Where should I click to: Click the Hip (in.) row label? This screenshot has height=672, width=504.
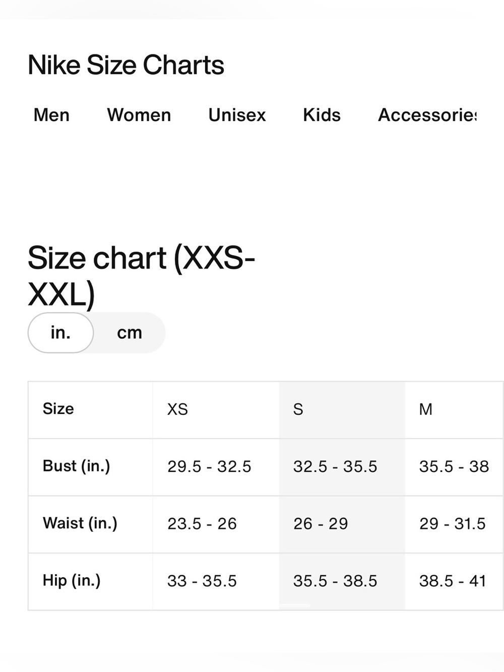[x=72, y=581]
